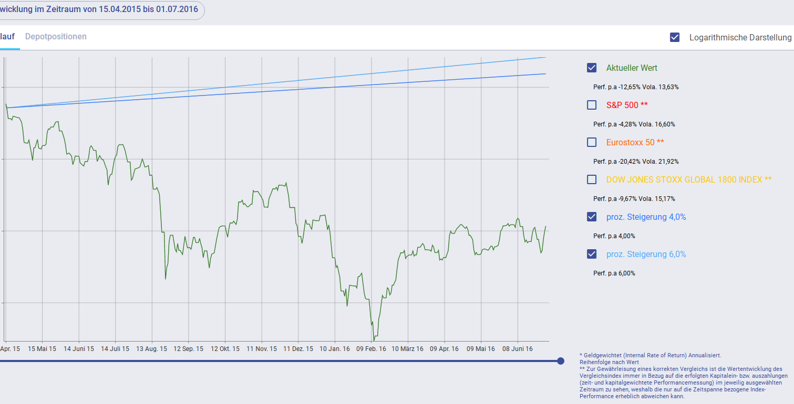
Task: Click the time range slider handle
Action: (x=561, y=361)
